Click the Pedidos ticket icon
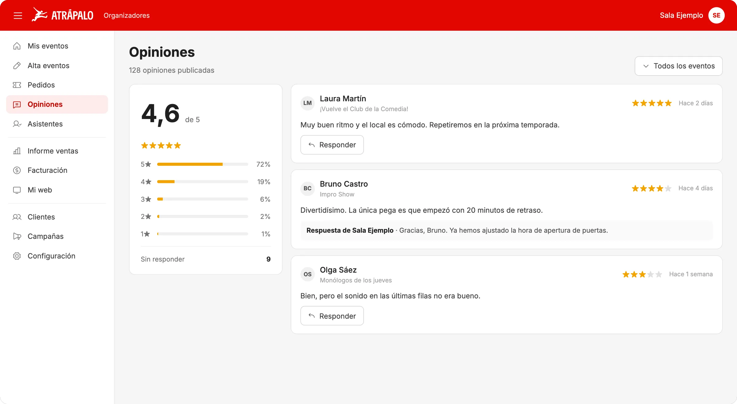Image resolution: width=737 pixels, height=404 pixels. coord(17,85)
